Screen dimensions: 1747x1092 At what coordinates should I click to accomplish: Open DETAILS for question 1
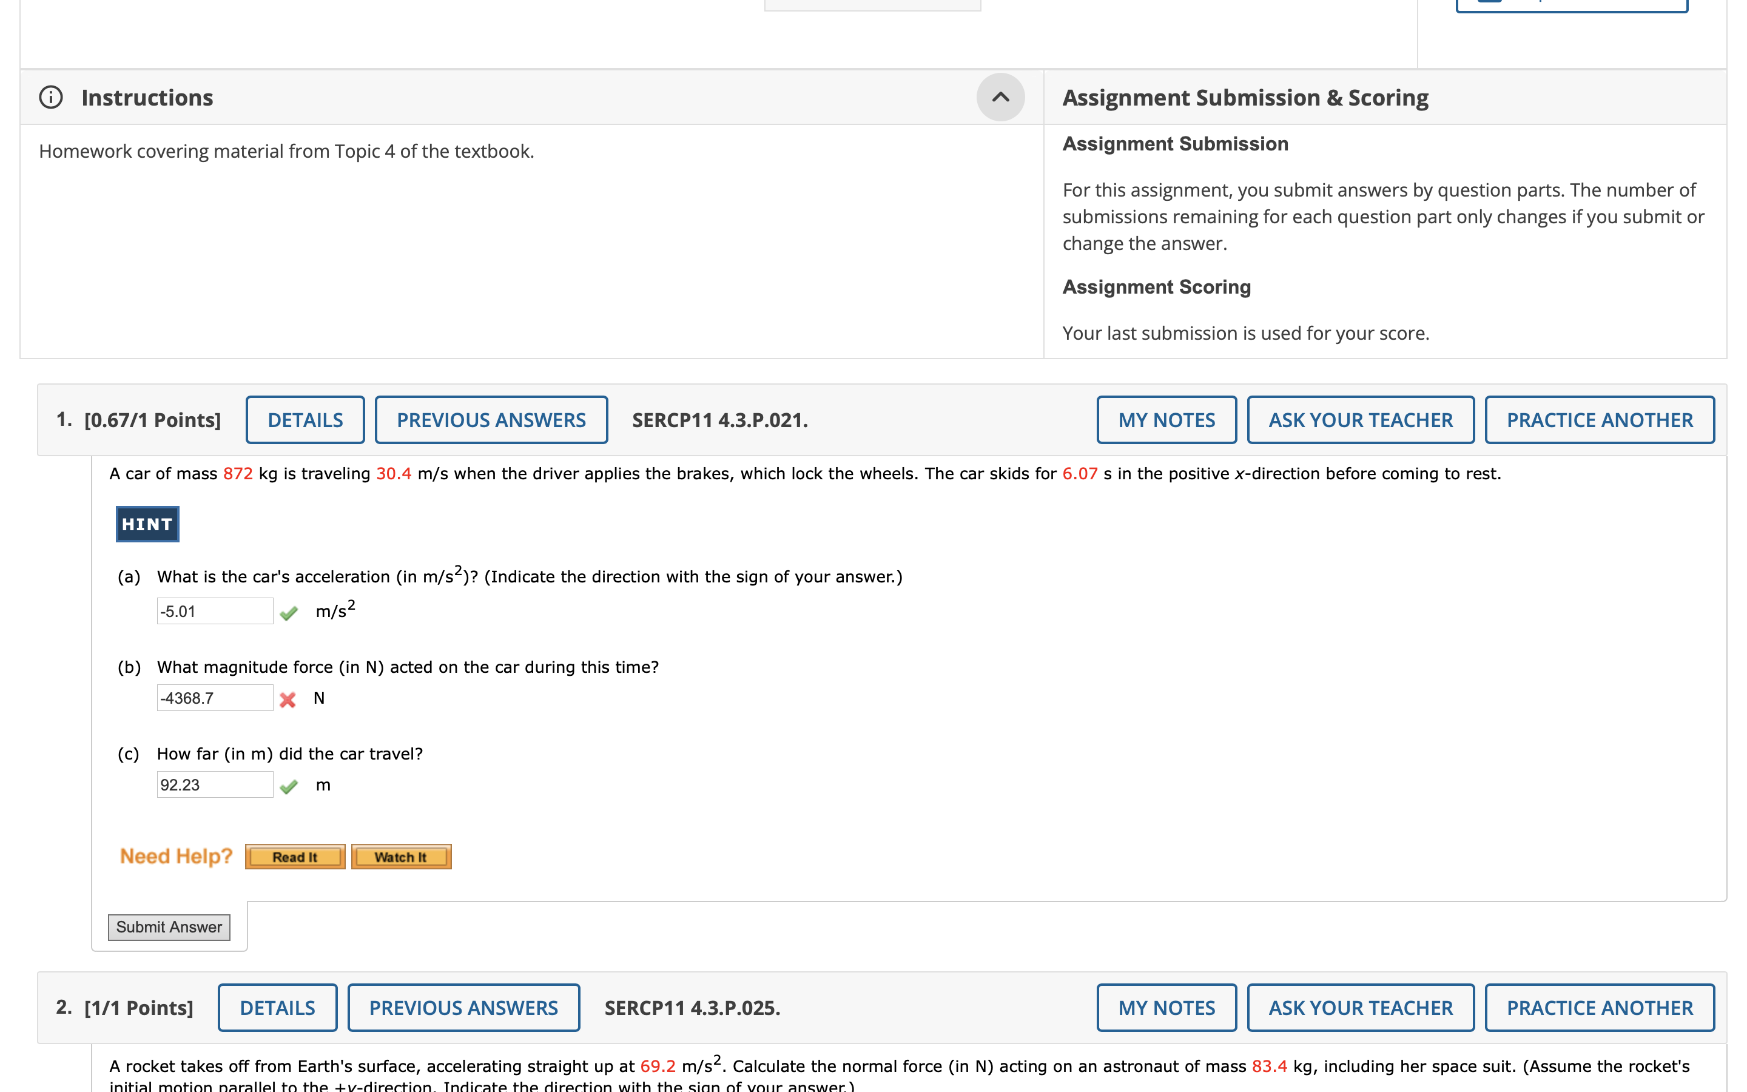point(305,420)
